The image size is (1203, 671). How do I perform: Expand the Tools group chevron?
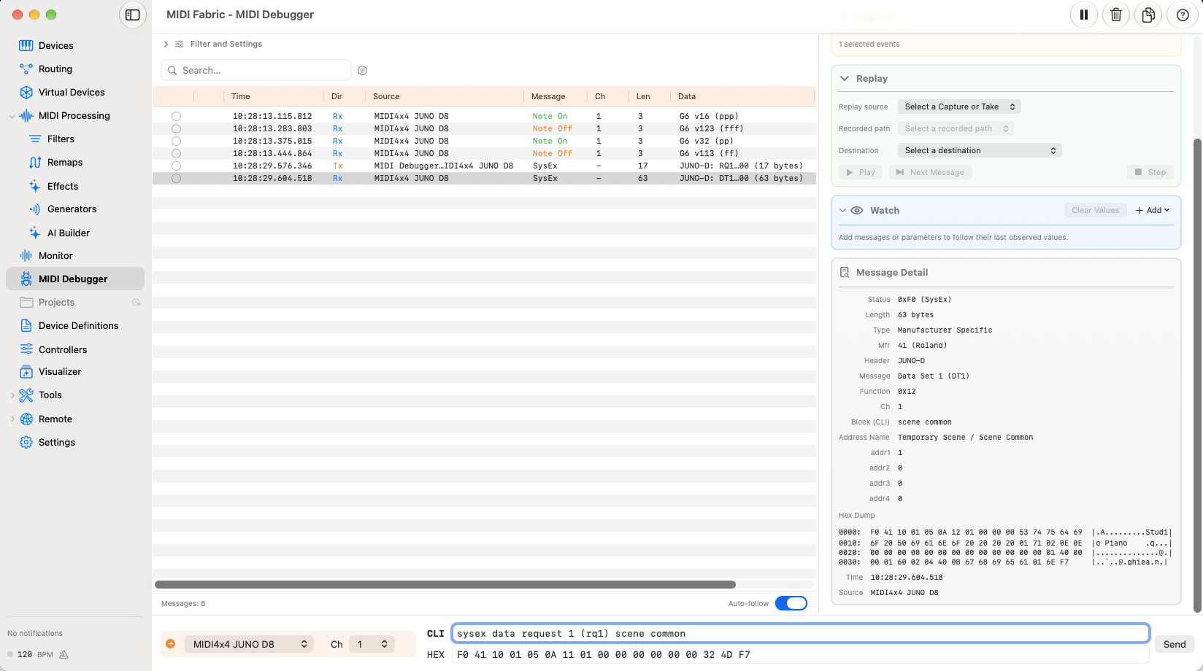[x=12, y=395]
